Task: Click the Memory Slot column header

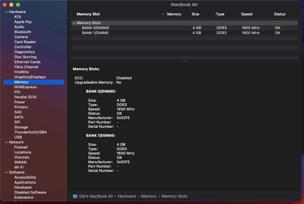Action: pos(88,14)
